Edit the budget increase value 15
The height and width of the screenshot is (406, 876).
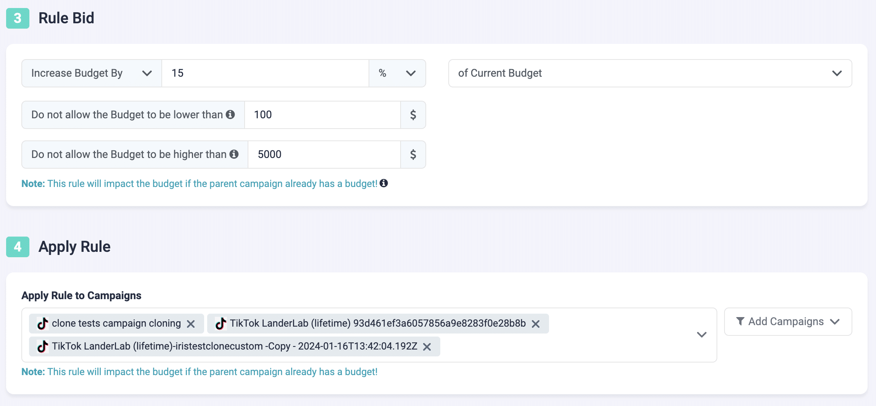(x=265, y=73)
